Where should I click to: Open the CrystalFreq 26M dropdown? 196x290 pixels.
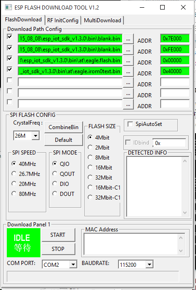35,136
